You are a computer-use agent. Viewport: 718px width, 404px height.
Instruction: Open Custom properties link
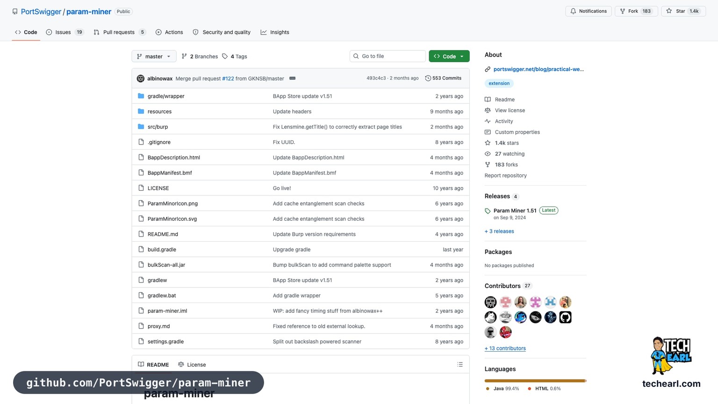point(517,132)
